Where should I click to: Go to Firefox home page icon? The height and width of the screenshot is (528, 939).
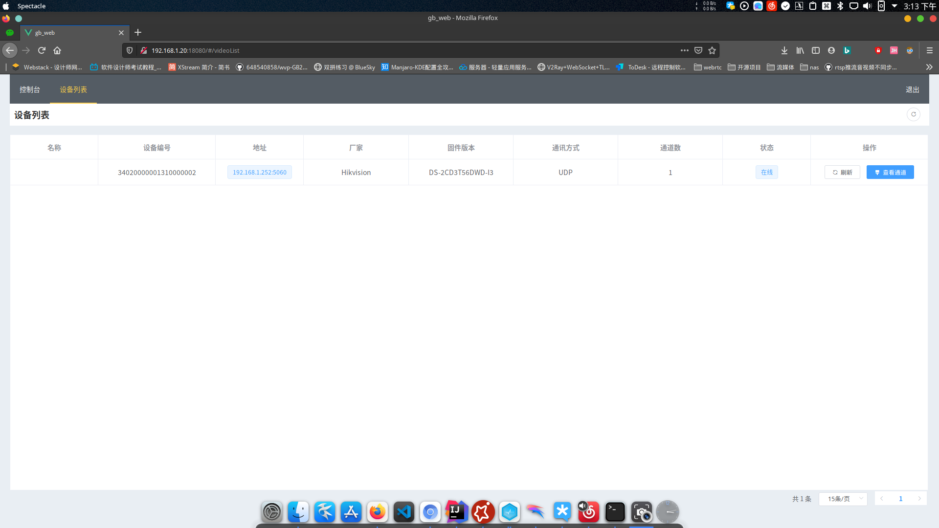point(57,50)
